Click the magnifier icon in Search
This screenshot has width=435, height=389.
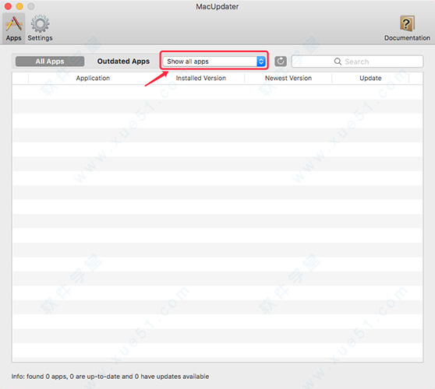coord(338,61)
